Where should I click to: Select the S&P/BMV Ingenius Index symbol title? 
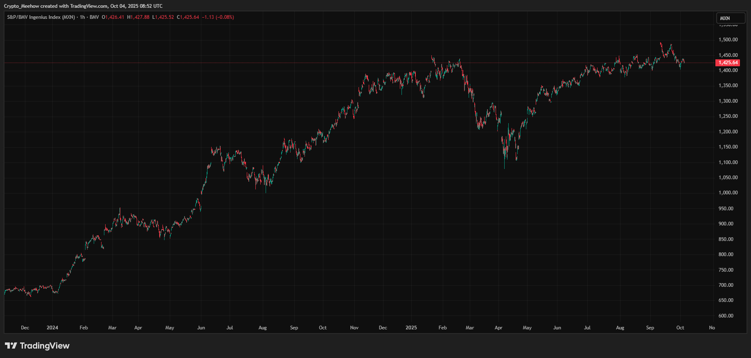point(41,17)
